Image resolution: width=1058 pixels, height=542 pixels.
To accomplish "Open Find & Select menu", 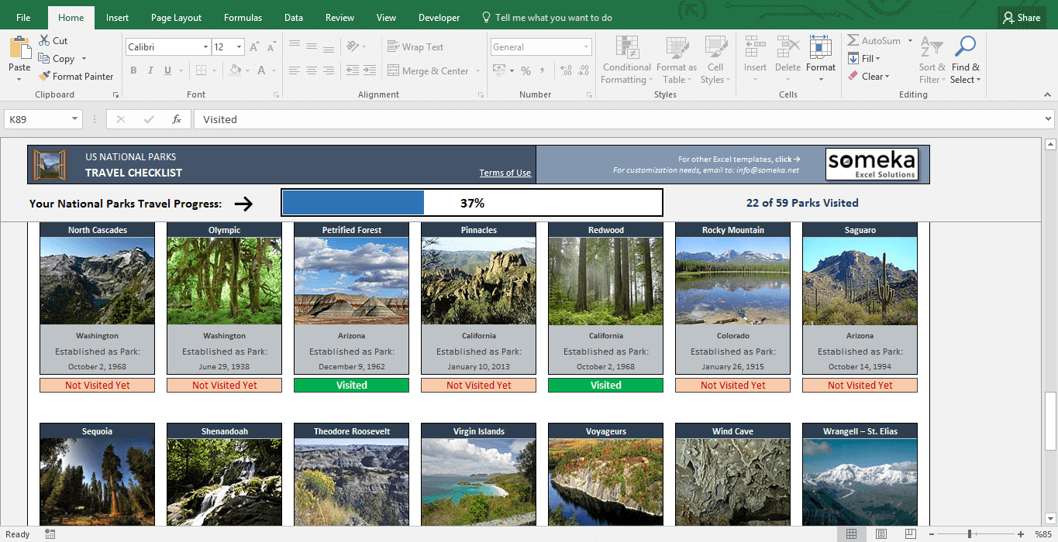I will [965, 60].
